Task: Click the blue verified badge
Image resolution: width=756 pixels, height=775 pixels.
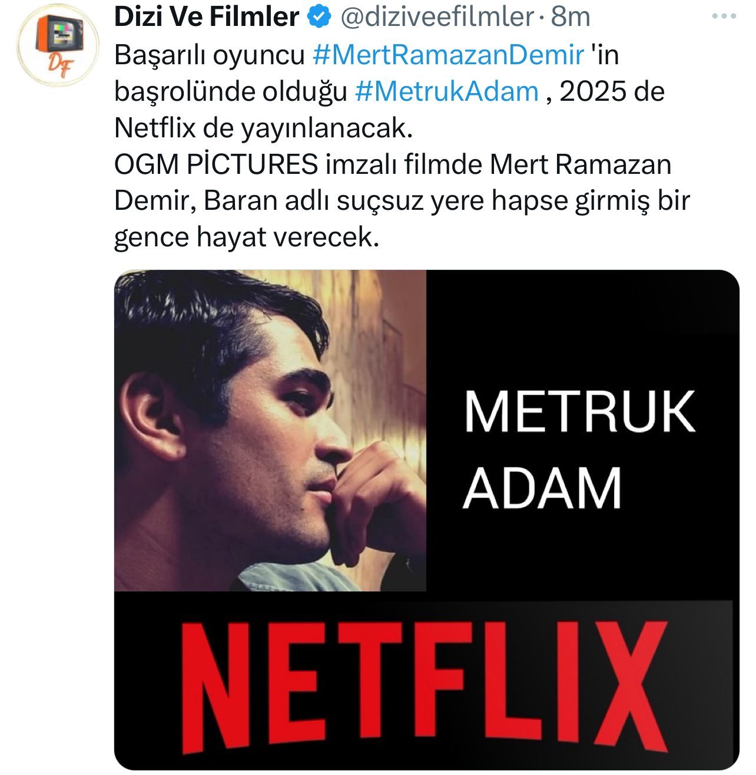Action: click(x=319, y=17)
